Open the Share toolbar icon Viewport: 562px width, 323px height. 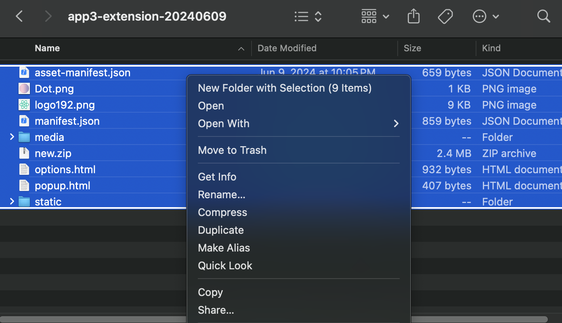(413, 16)
